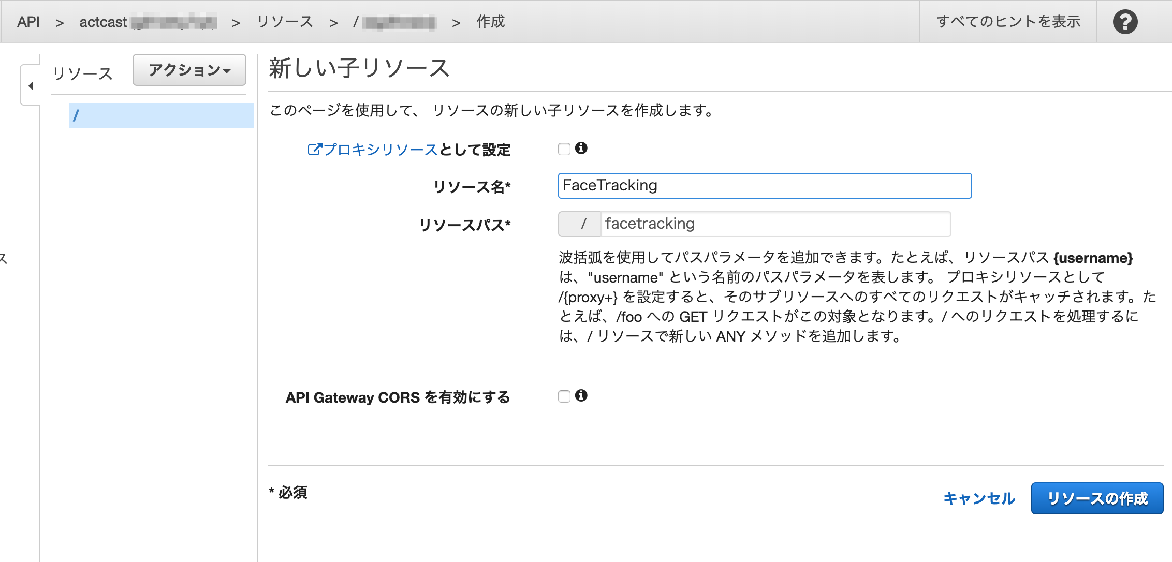The width and height of the screenshot is (1172, 562).
Task: Collapse the sidebar with left arrow
Action: pos(31,86)
